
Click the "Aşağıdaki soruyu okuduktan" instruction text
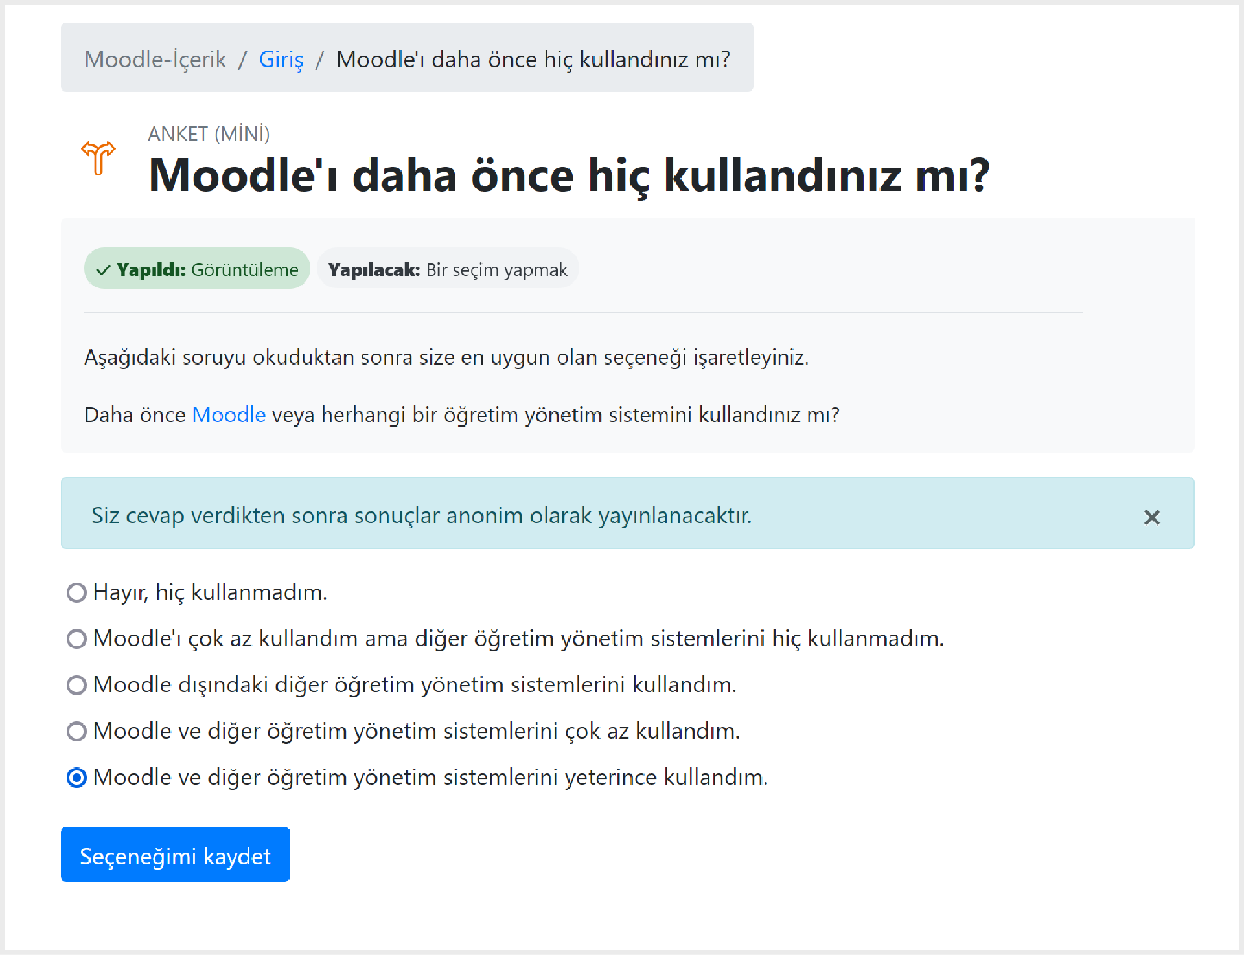click(x=446, y=357)
